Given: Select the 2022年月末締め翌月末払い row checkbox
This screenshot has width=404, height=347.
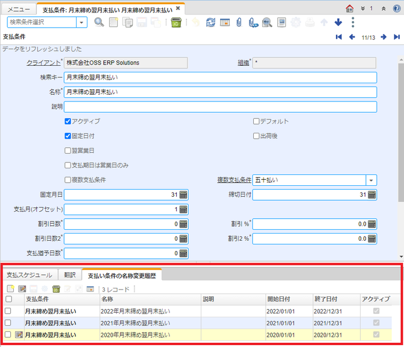Looking at the screenshot, I should (x=8, y=311).
